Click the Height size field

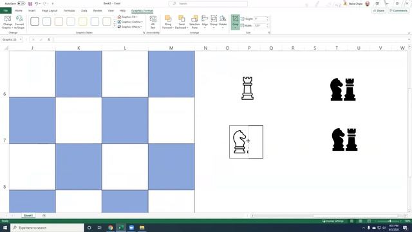261,19
